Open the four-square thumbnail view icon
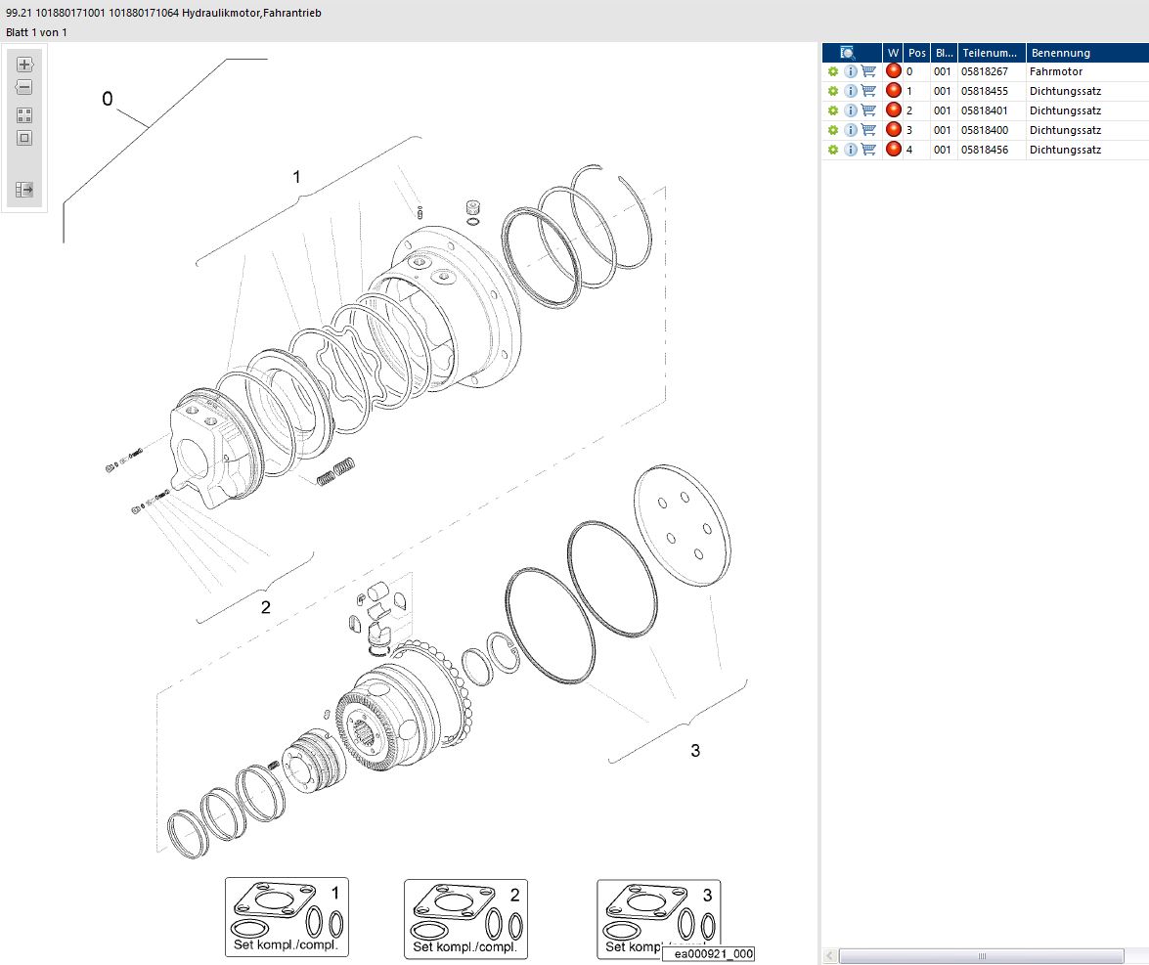The image size is (1149, 965). (24, 115)
